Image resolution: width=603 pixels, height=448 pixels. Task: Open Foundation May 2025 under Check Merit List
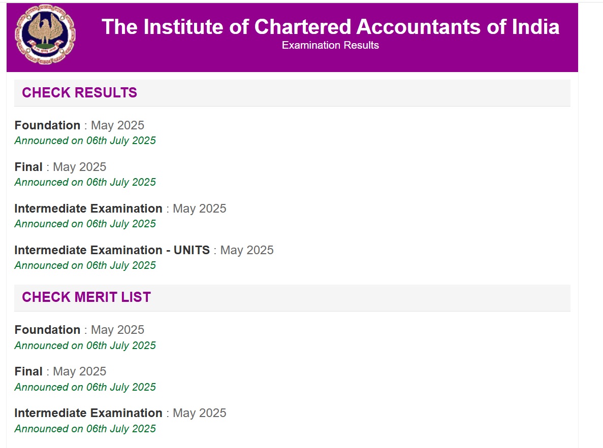[x=48, y=330]
